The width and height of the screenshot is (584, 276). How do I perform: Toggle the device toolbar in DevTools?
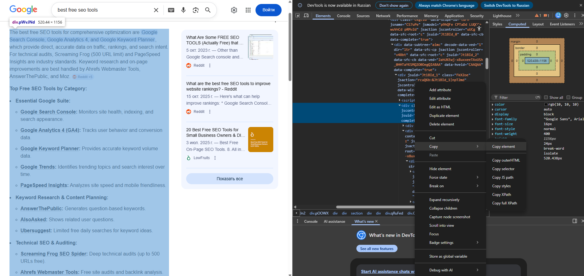tap(306, 15)
